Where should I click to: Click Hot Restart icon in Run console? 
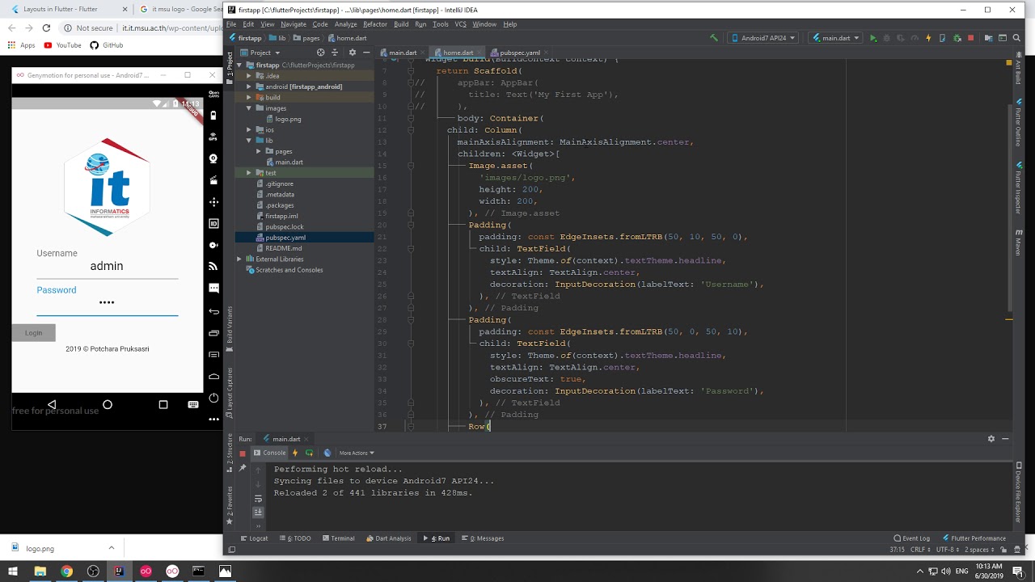[x=309, y=453]
